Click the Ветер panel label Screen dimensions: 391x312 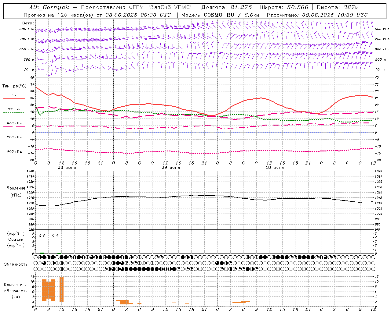(28, 23)
